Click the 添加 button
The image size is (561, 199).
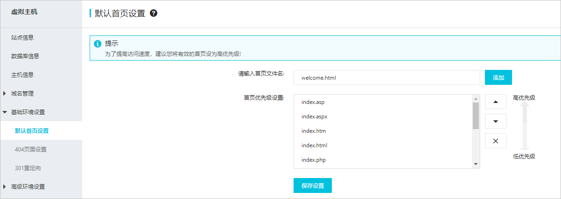click(498, 77)
